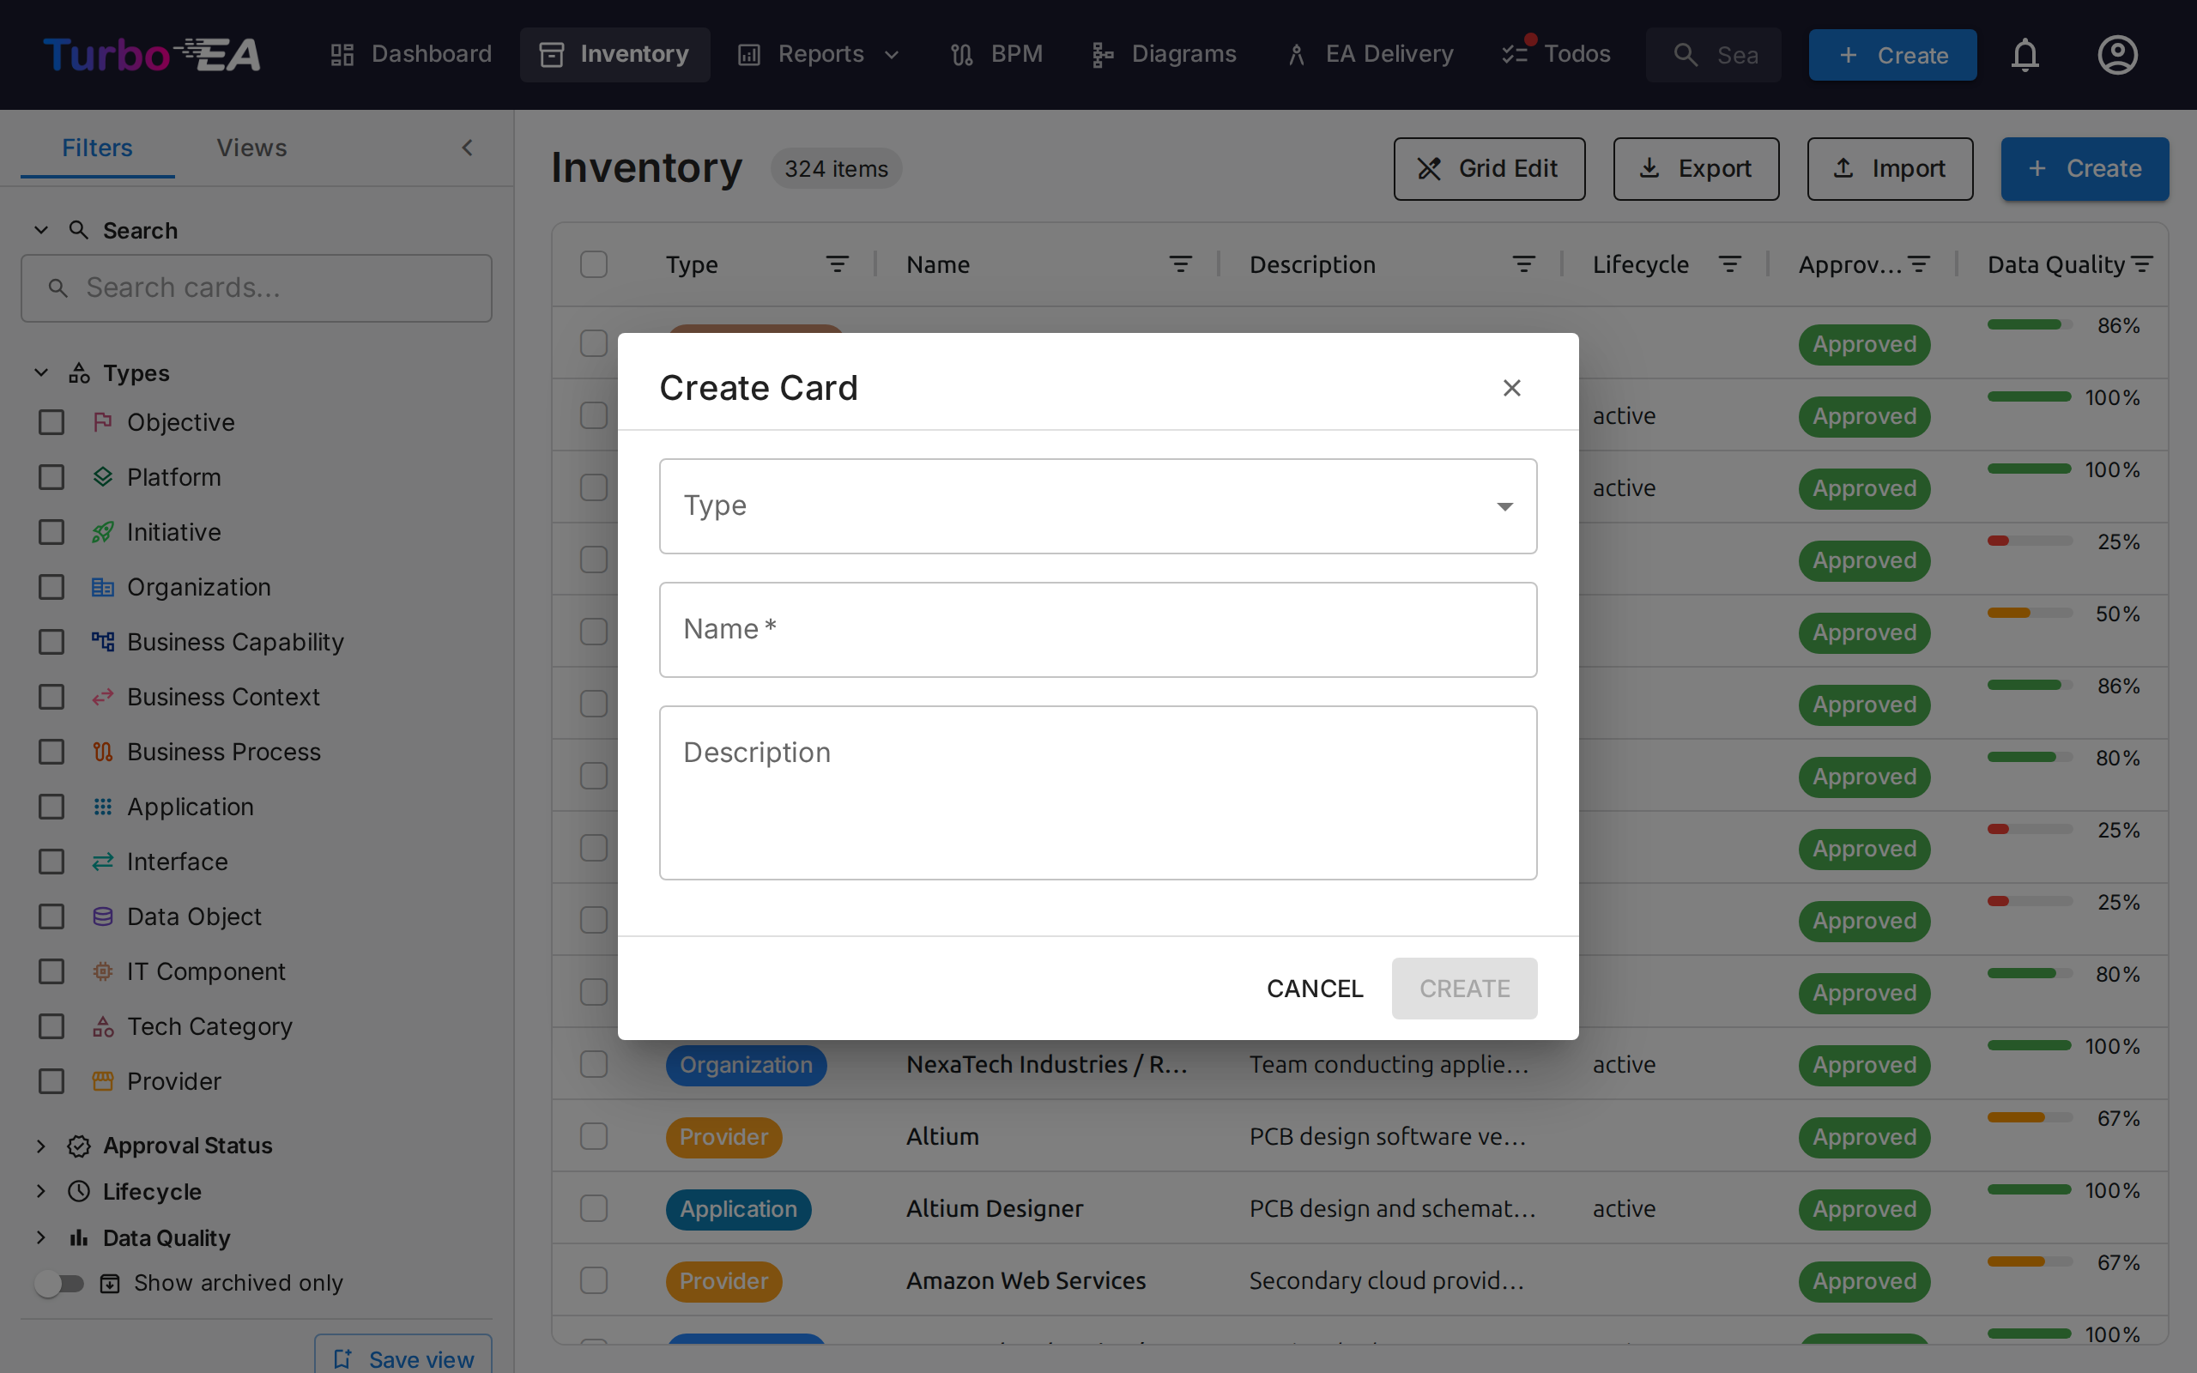Select the BPM navigation icon

point(960,54)
